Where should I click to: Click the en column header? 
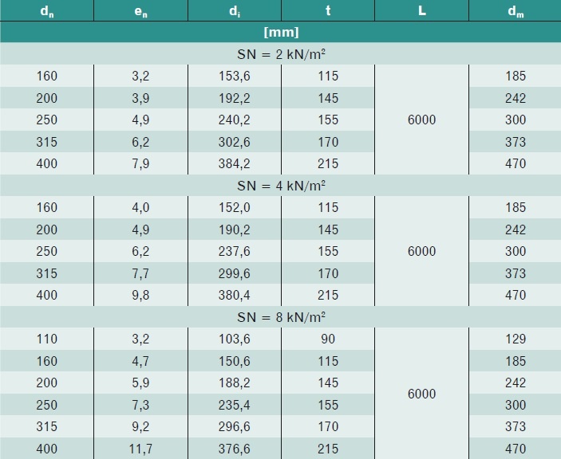click(x=140, y=10)
